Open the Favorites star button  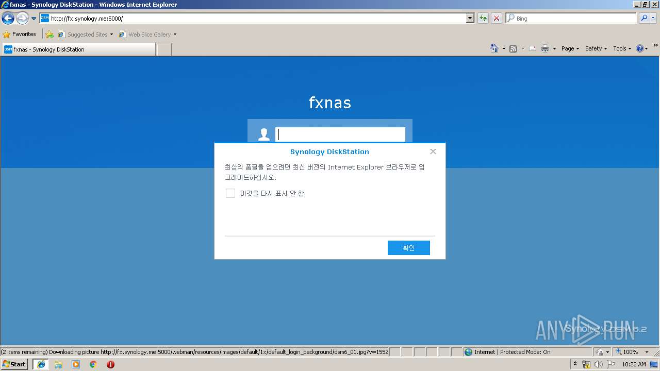(19, 34)
